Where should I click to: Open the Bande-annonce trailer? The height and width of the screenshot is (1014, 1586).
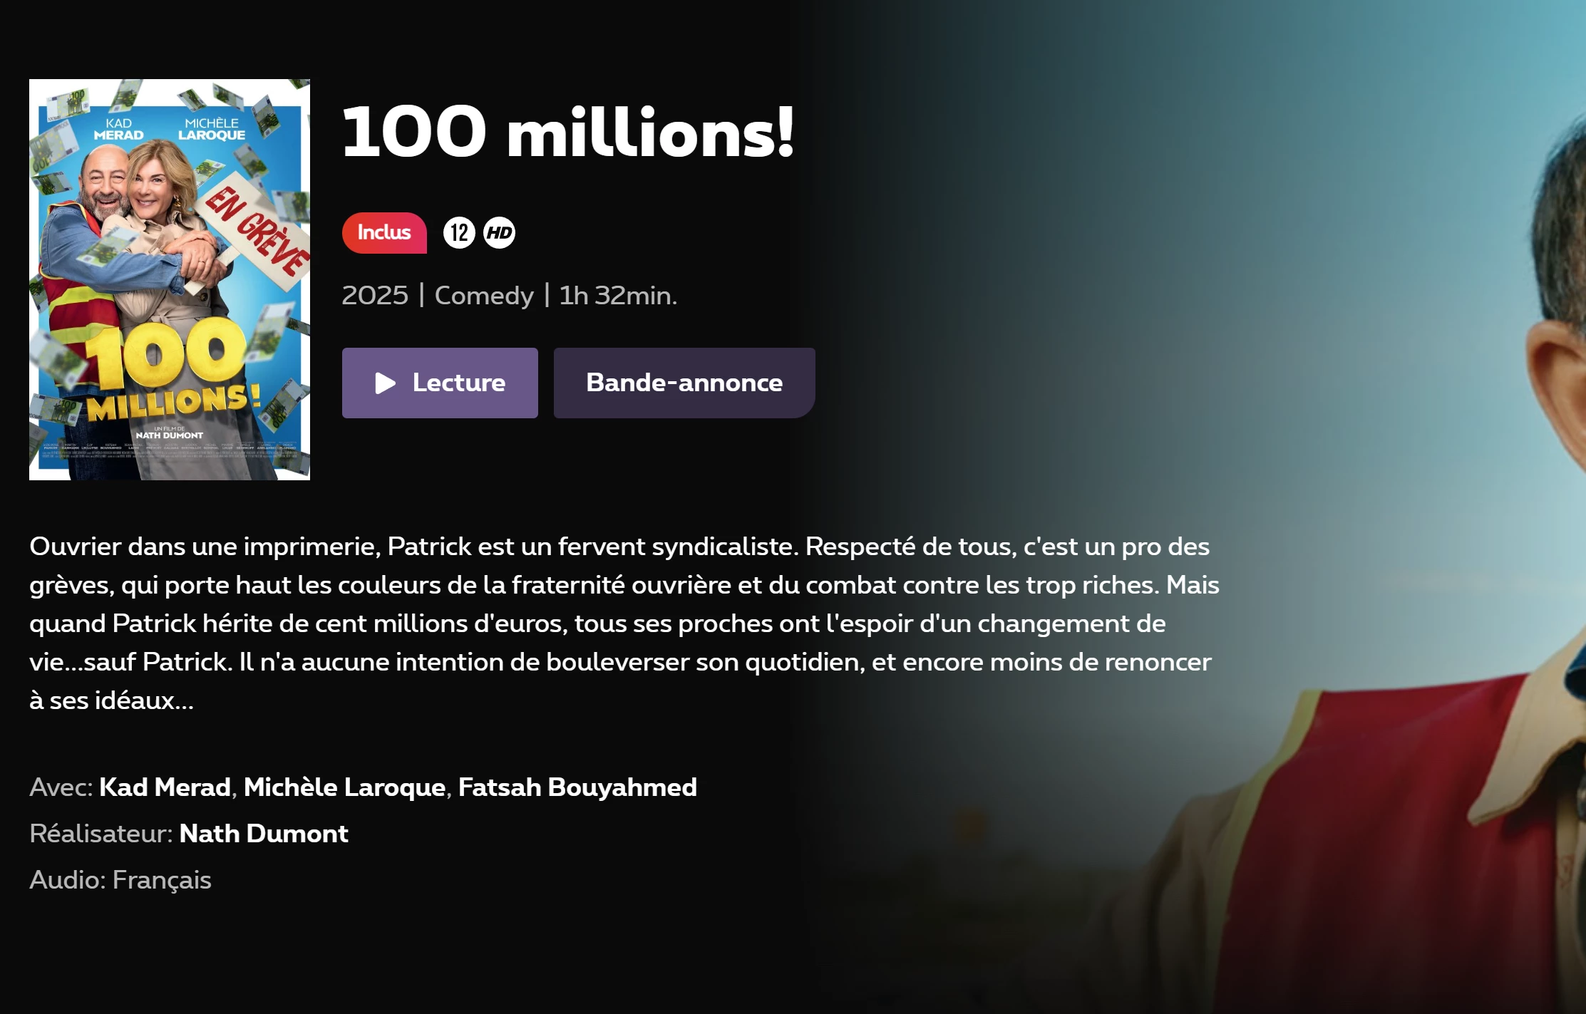point(684,383)
